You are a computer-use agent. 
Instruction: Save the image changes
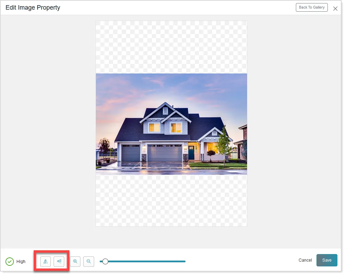[327, 260]
